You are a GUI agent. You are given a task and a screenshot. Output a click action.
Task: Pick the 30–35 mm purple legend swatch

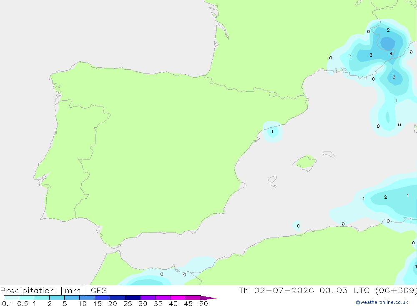click(x=148, y=298)
